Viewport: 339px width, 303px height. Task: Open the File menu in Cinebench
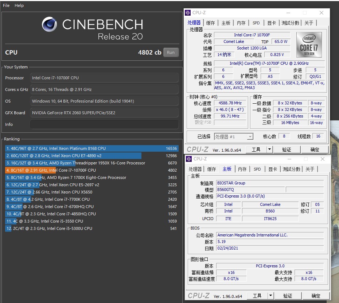coord(6,5)
